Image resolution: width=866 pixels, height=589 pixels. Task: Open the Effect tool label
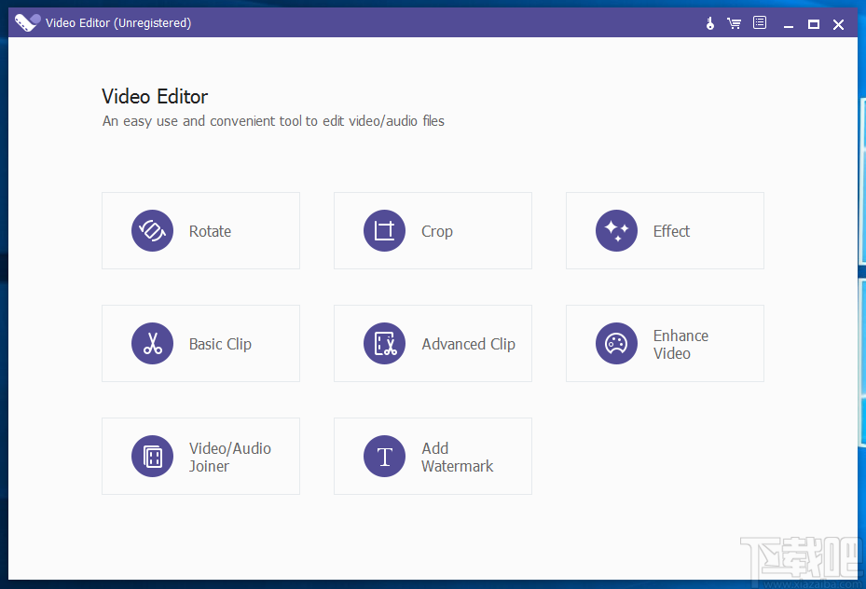click(671, 231)
